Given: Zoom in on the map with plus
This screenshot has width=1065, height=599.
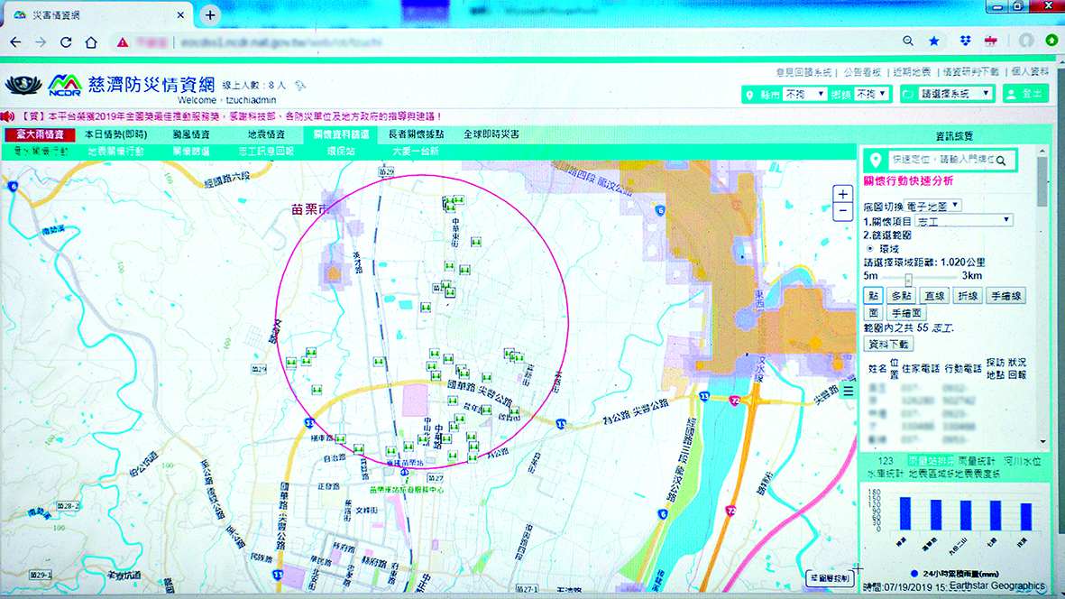Looking at the screenshot, I should [843, 194].
